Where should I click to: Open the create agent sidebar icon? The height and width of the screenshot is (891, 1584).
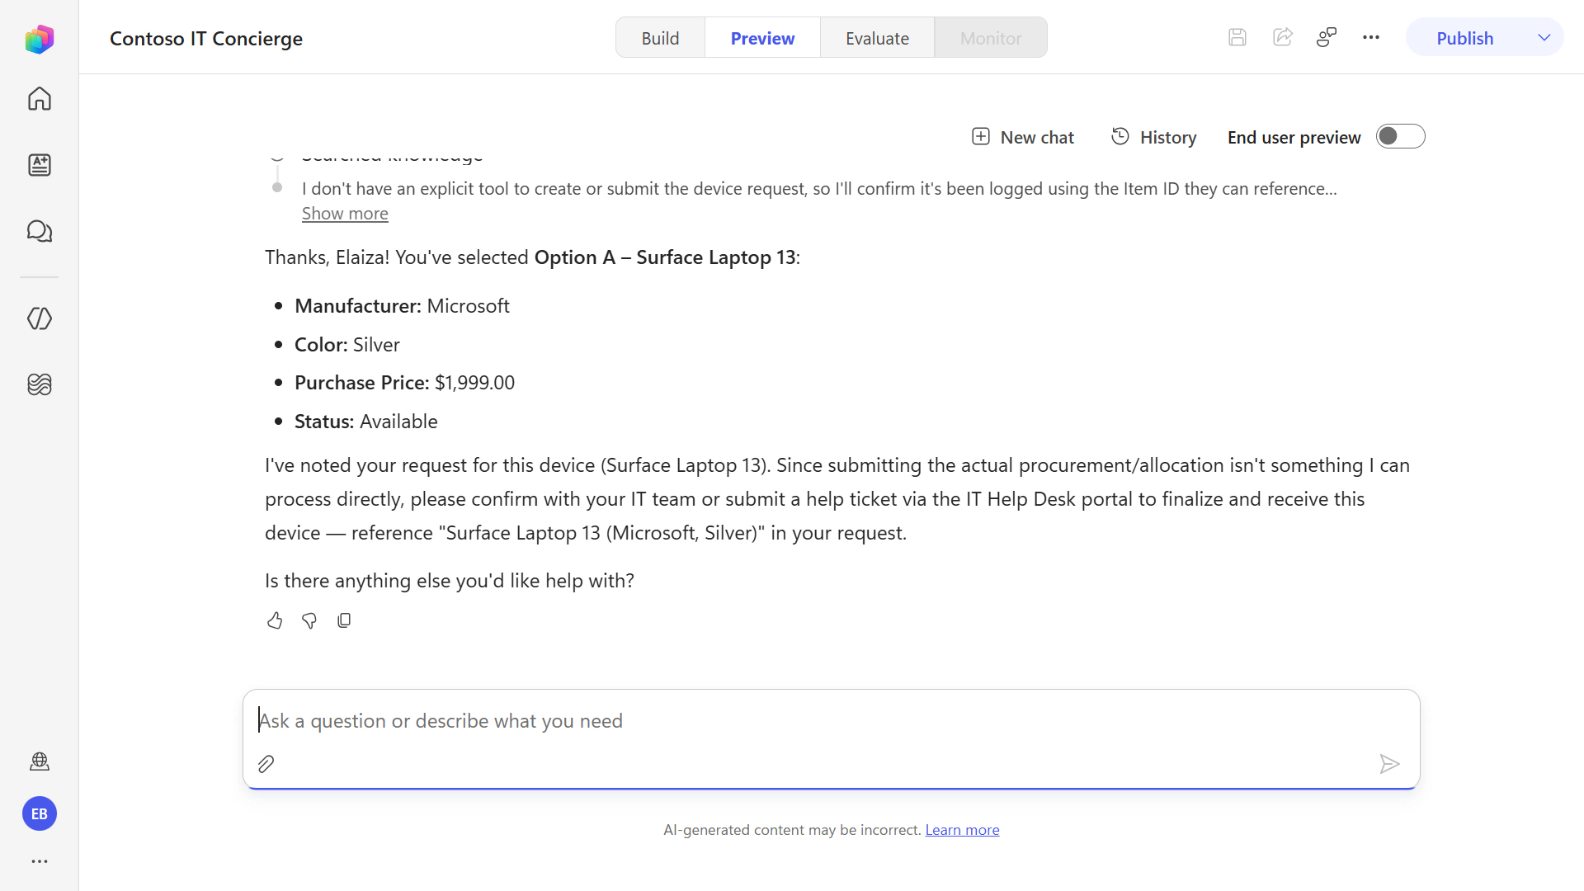pos(39,165)
